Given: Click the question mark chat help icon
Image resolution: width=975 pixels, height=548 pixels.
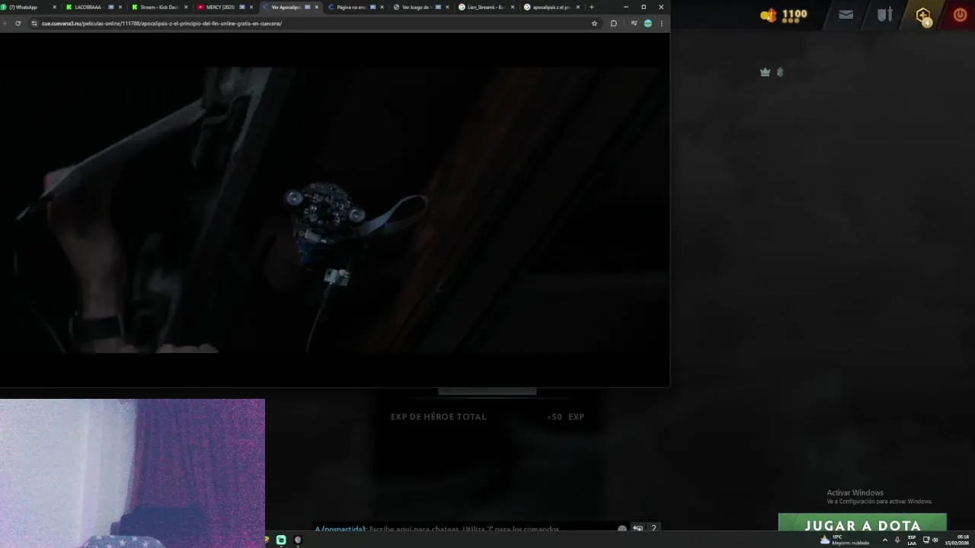Looking at the screenshot, I should click(x=653, y=529).
